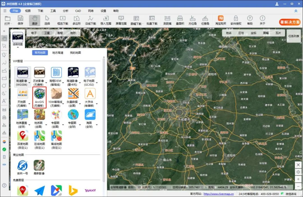Select the ArcGIS (无偏移) map layer
Viewport: 303px width, 197px height.
click(40, 97)
